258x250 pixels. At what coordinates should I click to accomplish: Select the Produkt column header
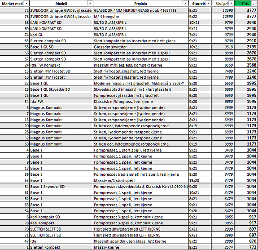pyautogui.click(x=141, y=4)
